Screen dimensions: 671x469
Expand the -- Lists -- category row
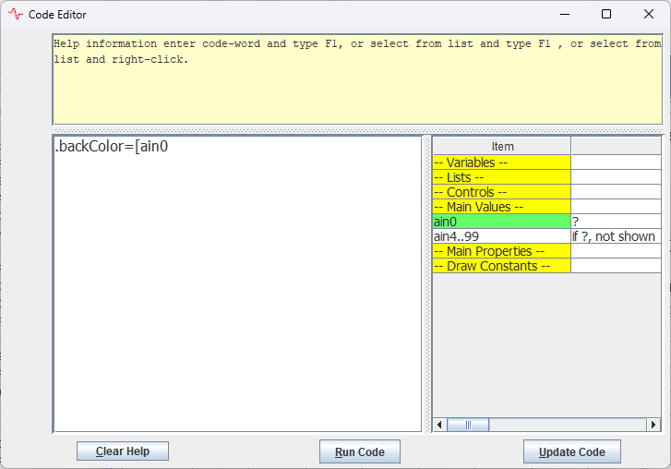(x=501, y=177)
